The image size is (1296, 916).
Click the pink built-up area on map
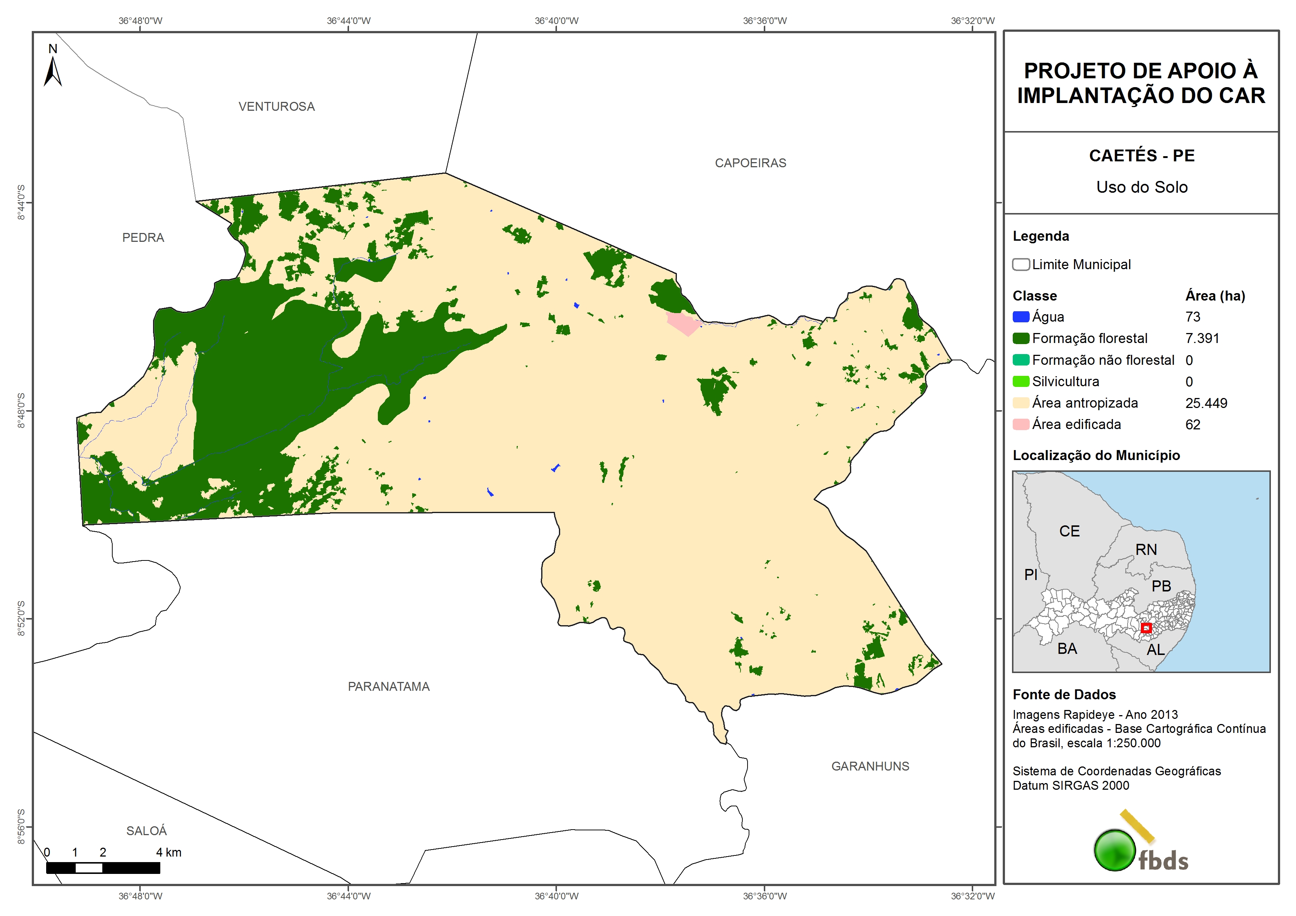(x=683, y=323)
